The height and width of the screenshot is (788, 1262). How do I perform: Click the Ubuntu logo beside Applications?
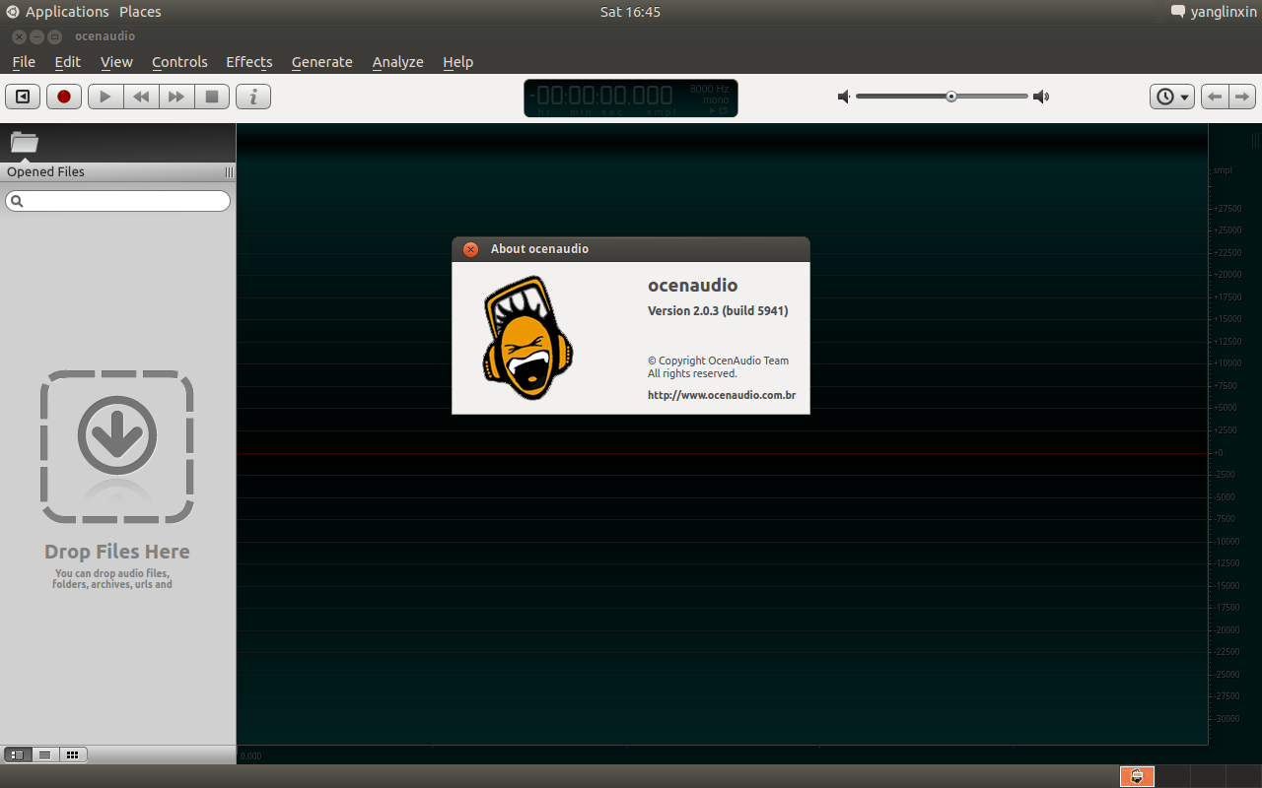tap(13, 12)
